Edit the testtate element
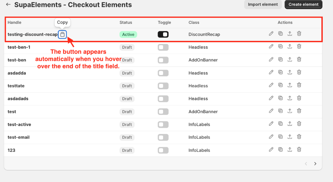This screenshot has height=182, width=333. 271,85
